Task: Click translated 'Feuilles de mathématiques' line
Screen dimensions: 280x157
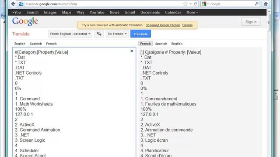Action: (171, 104)
